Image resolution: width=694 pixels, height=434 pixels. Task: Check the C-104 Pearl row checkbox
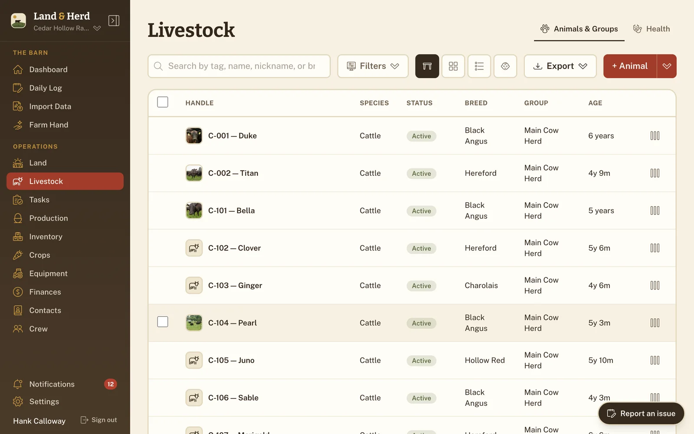pyautogui.click(x=163, y=322)
